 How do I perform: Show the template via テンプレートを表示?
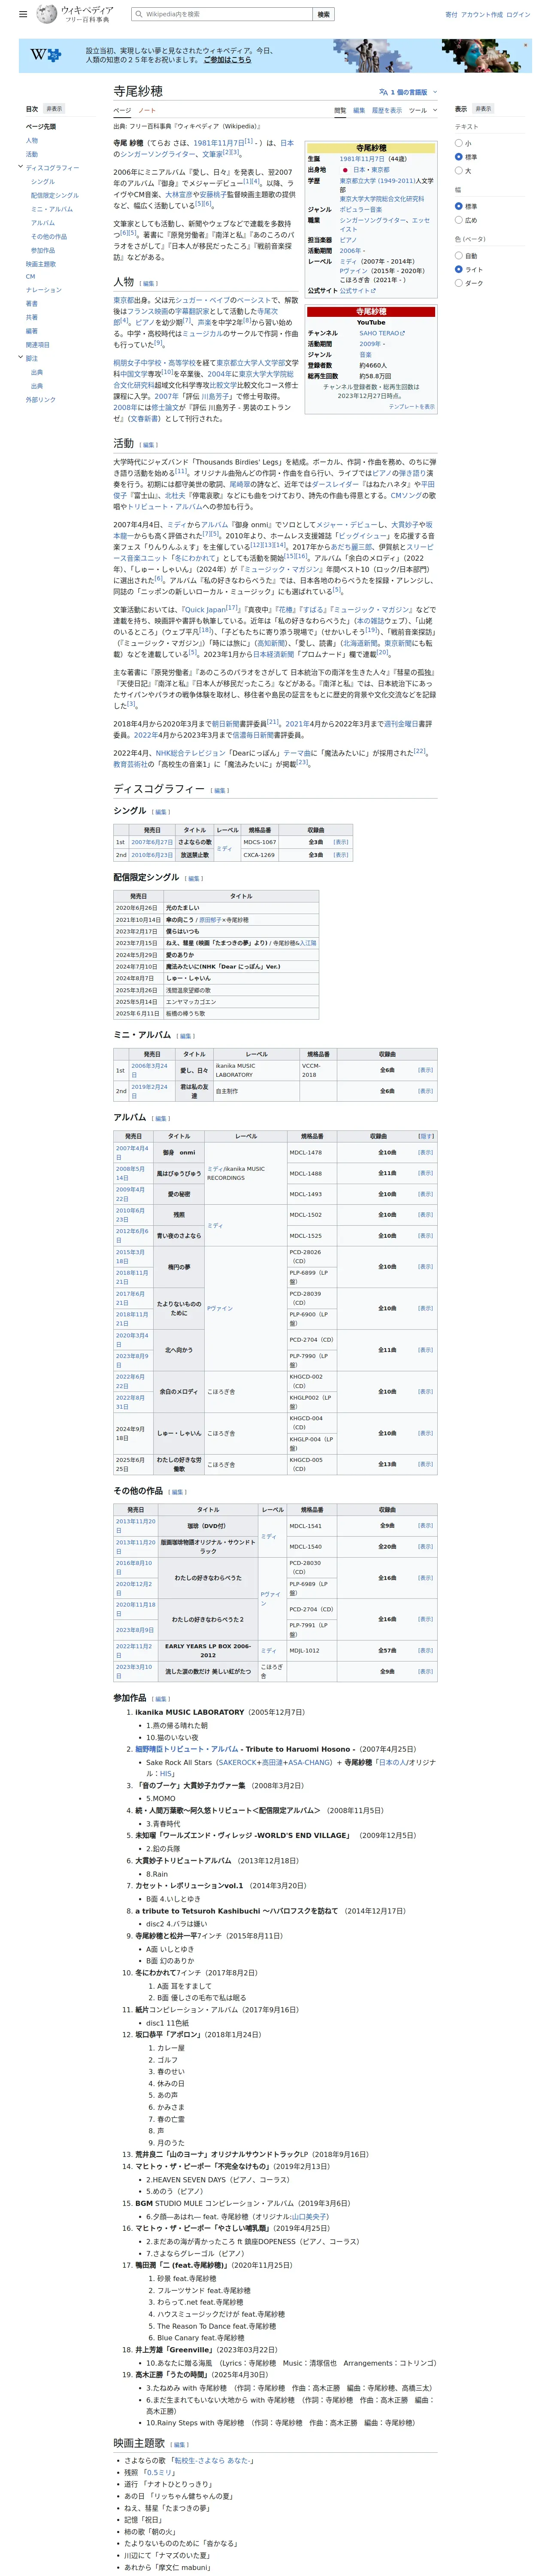click(x=412, y=407)
